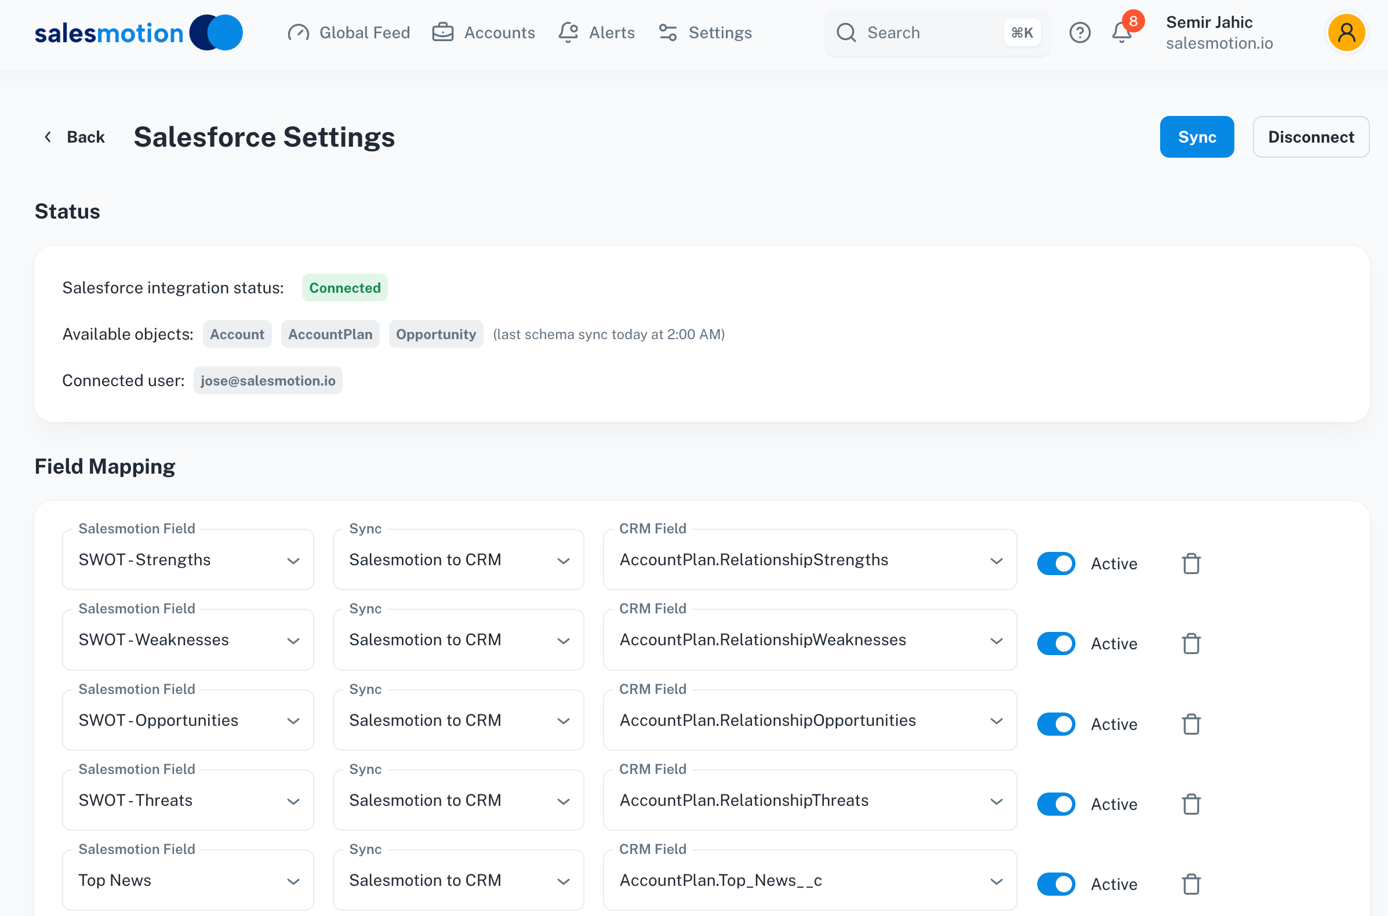The width and height of the screenshot is (1388, 916).
Task: Click the Salesforce Settings heading
Action: click(x=264, y=137)
